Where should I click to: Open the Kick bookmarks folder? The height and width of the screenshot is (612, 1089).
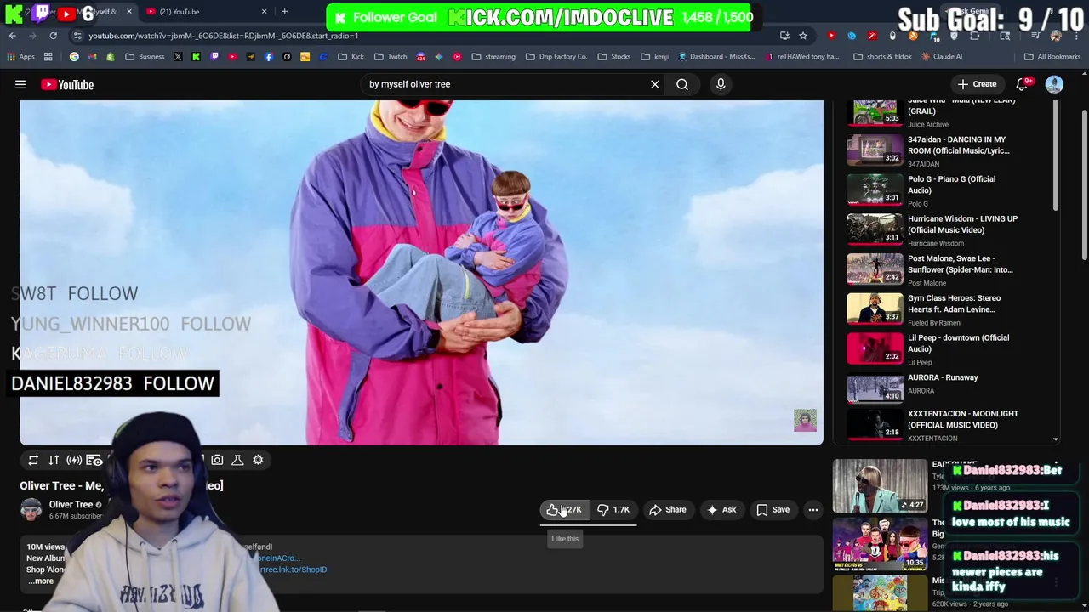click(351, 57)
